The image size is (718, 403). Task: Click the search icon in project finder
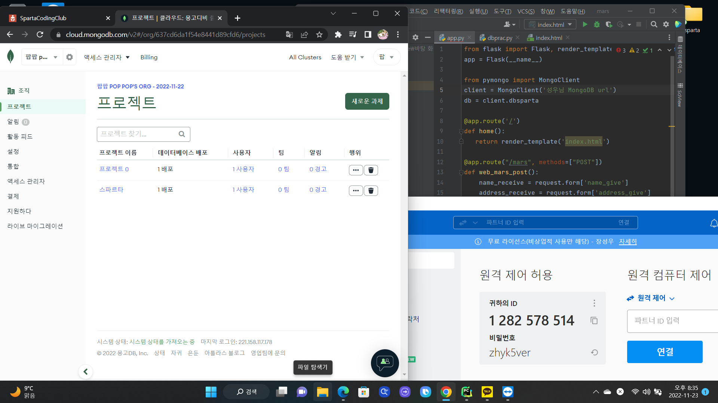pyautogui.click(x=182, y=134)
